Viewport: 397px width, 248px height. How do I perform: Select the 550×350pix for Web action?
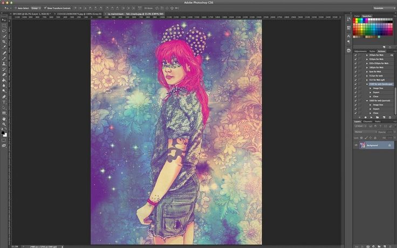pos(379,63)
